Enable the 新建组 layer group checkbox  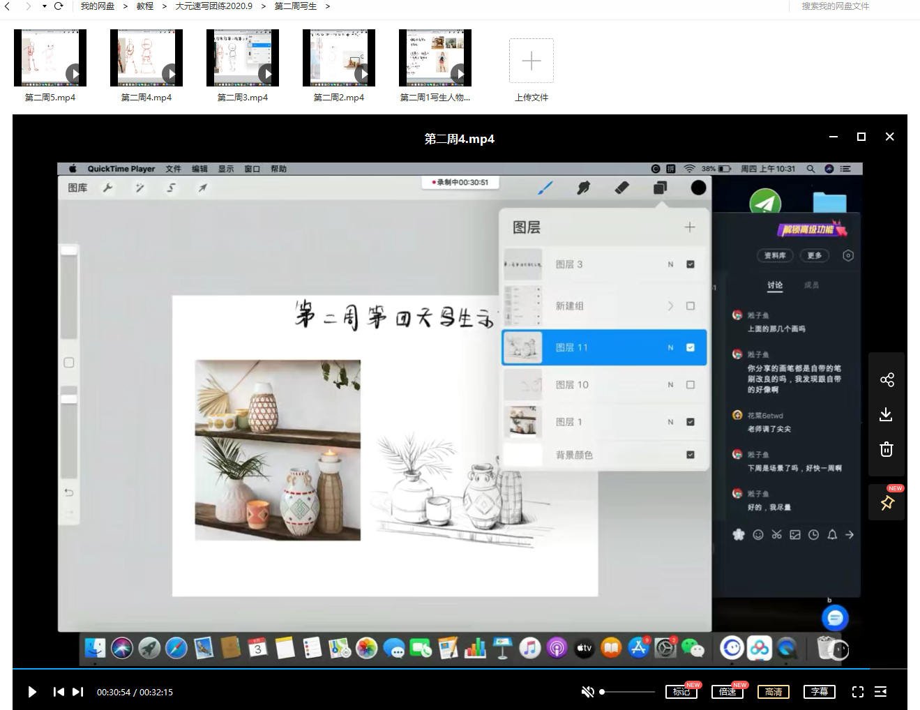(690, 305)
